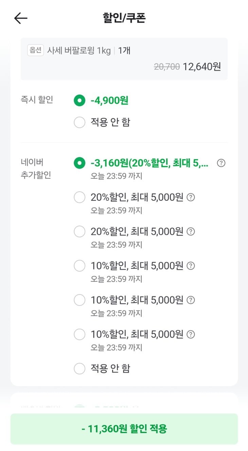The height and width of the screenshot is (451, 248).
Task: Tap help icon on second unselected 20% coupon
Action: coord(191,231)
